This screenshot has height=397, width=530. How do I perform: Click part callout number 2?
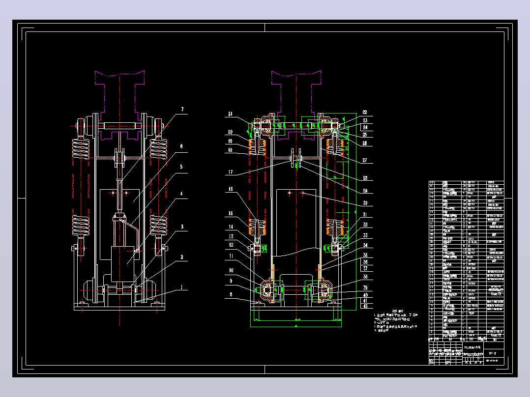pyautogui.click(x=182, y=257)
